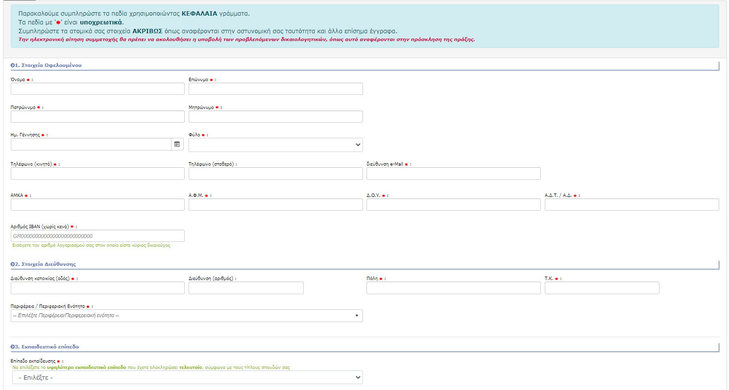
Task: Collapse section 3. Εκπαιδευτικό επίπεδο arrow icon
Action: point(12,347)
